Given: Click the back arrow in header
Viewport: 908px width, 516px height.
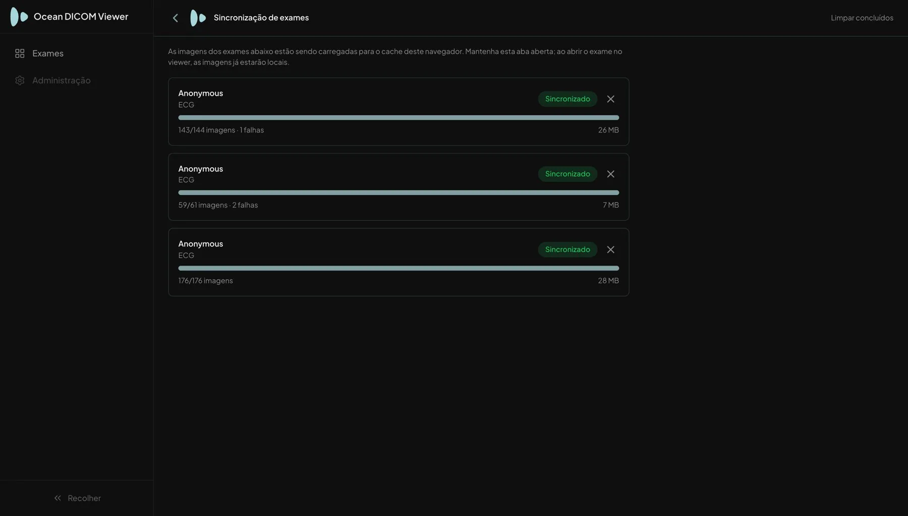Looking at the screenshot, I should 175,18.
